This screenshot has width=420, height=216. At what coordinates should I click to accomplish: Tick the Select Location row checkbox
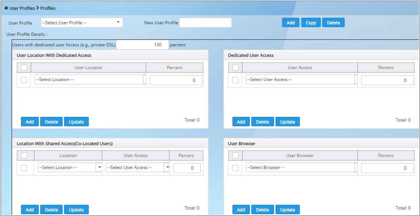point(24,80)
